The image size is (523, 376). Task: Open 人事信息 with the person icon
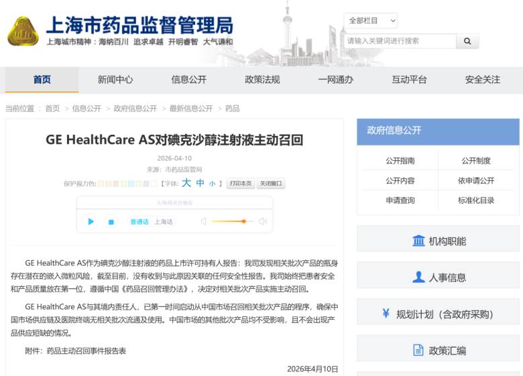click(438, 277)
